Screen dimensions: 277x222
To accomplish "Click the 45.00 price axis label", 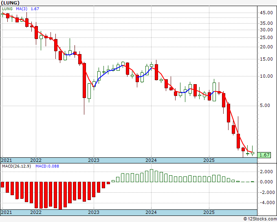I will (x=266, y=13).
